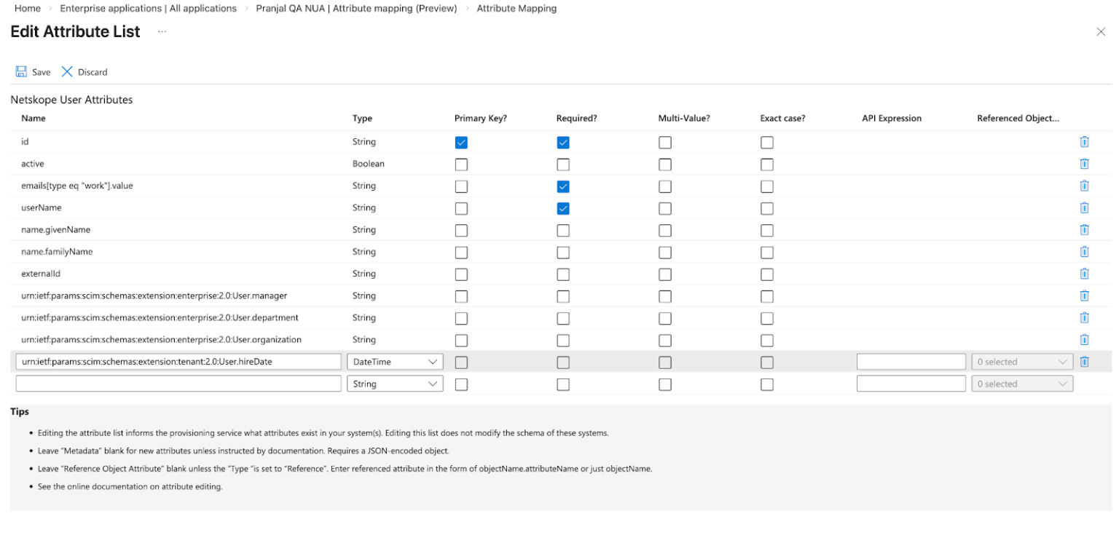The width and height of the screenshot is (1119, 535).
Task: Click the online documentation tip text
Action: (130, 486)
